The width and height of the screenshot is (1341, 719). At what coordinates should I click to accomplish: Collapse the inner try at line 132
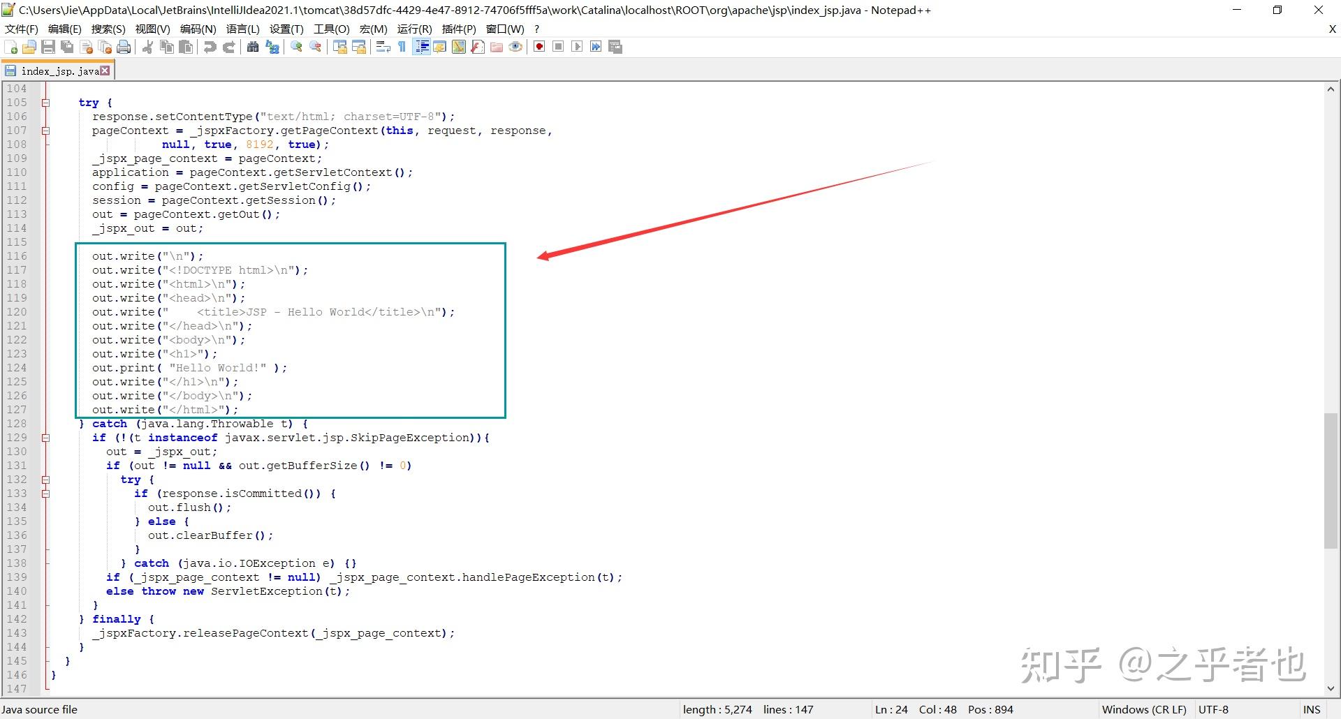click(x=46, y=480)
